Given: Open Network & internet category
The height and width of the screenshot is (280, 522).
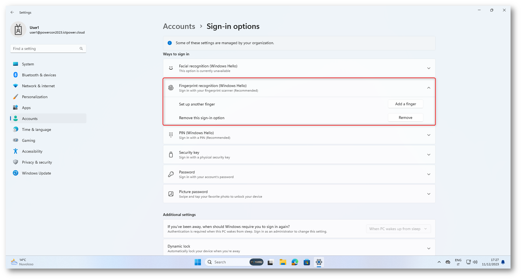Looking at the screenshot, I should [48, 86].
